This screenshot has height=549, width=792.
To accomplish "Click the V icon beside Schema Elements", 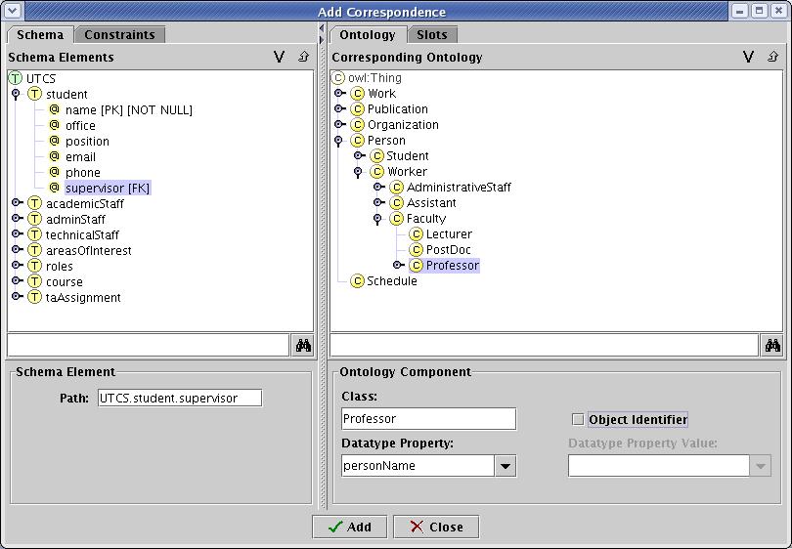I will click(279, 57).
